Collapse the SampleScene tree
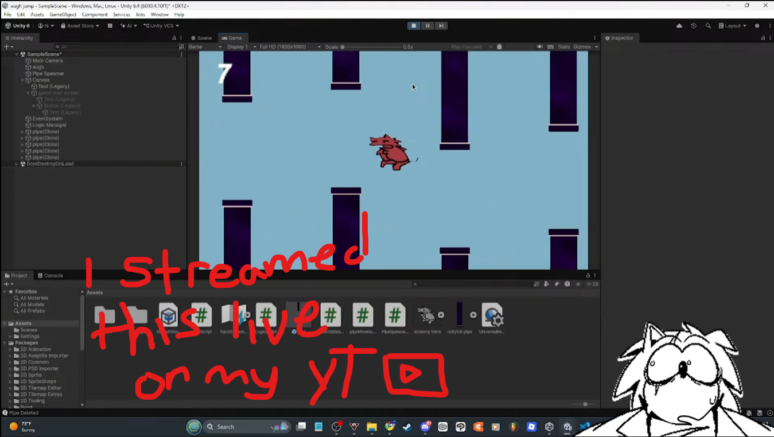Viewport: 774px width, 437px height. (17, 54)
